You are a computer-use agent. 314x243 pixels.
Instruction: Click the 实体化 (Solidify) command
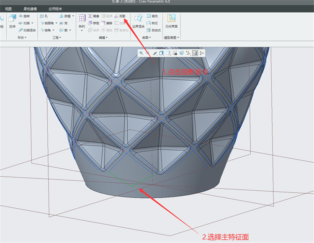coord(121,30)
